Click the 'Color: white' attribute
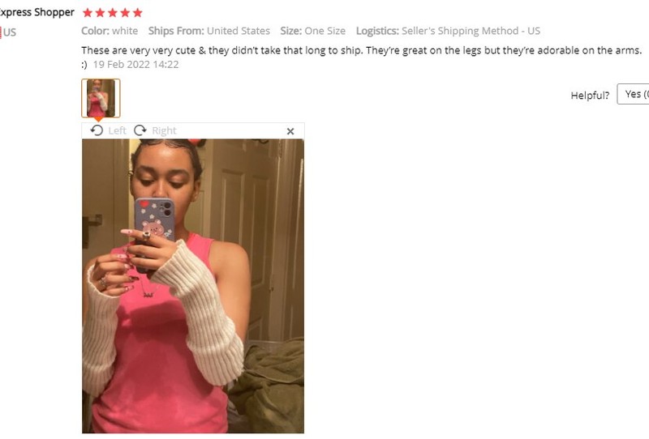Image resolution: width=649 pixels, height=439 pixels. pos(110,31)
